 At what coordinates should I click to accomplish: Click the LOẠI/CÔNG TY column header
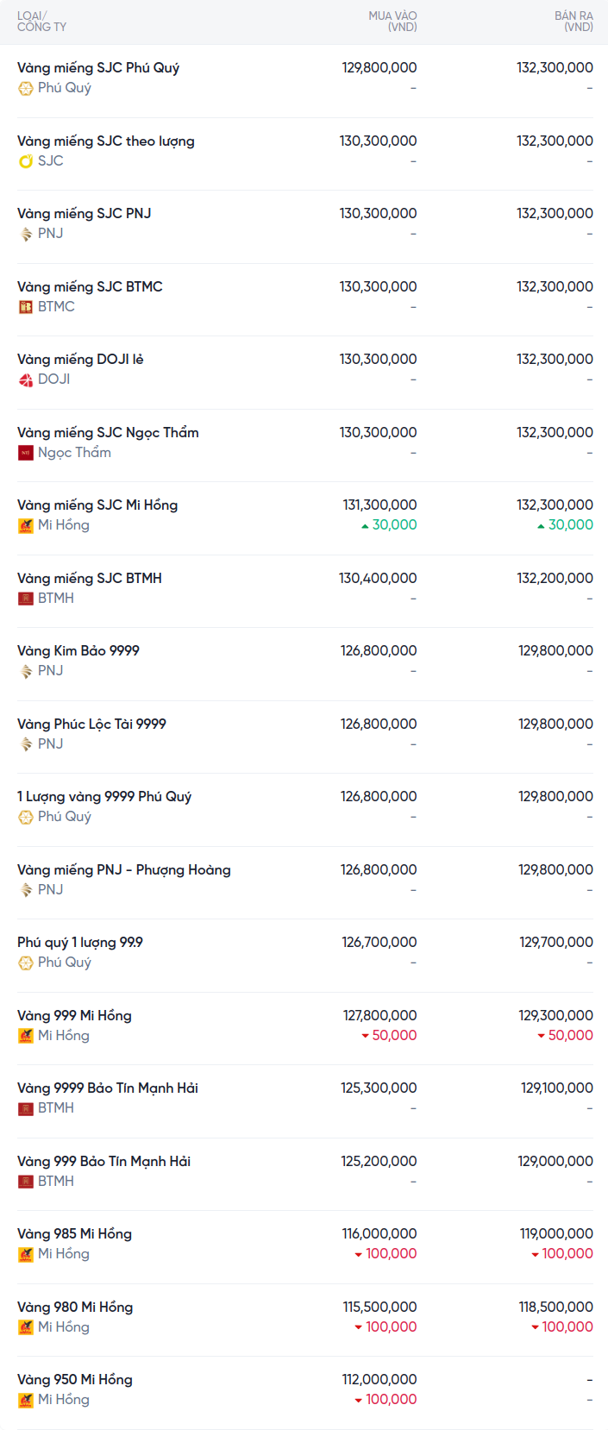pos(41,22)
